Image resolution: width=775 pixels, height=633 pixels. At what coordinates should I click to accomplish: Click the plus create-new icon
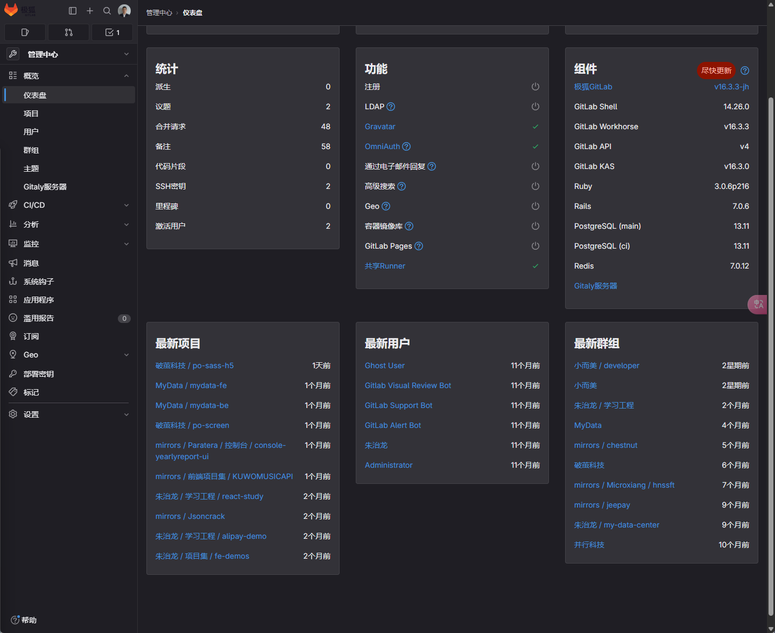click(90, 11)
